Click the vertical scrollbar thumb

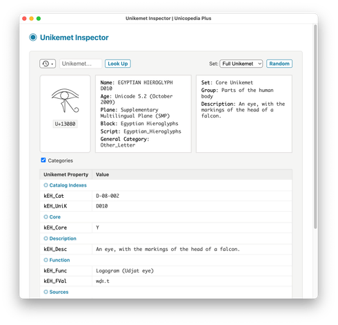(315, 127)
